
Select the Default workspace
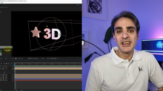point(78,5)
